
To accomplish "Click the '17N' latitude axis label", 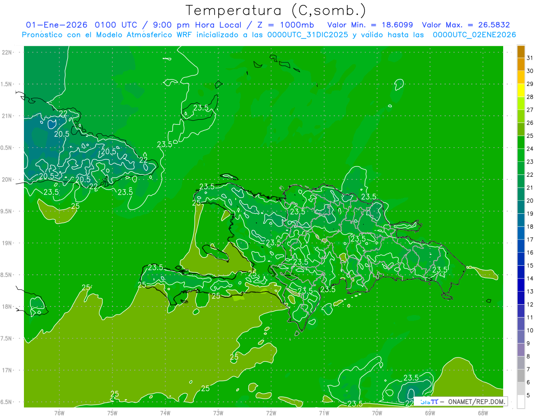I will point(7,370).
